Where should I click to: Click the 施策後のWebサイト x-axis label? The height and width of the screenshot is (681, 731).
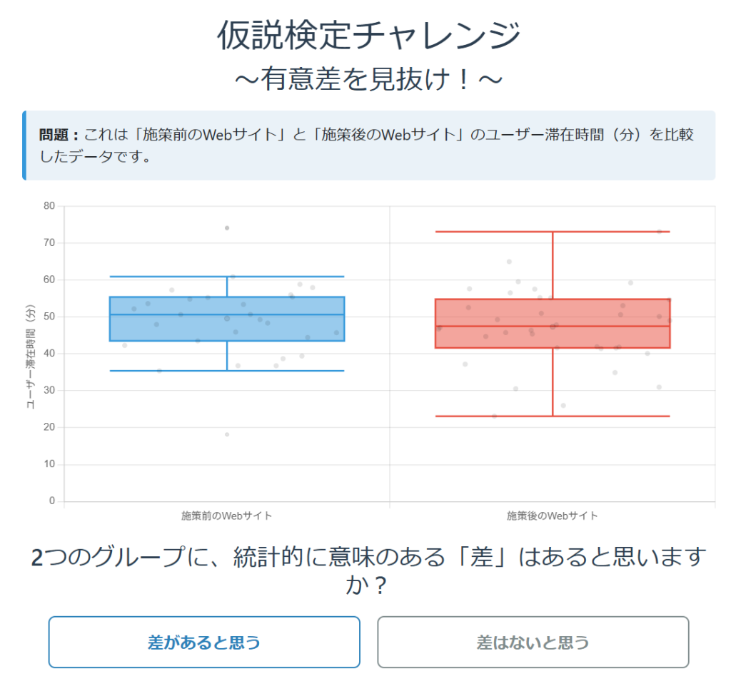pos(552,516)
